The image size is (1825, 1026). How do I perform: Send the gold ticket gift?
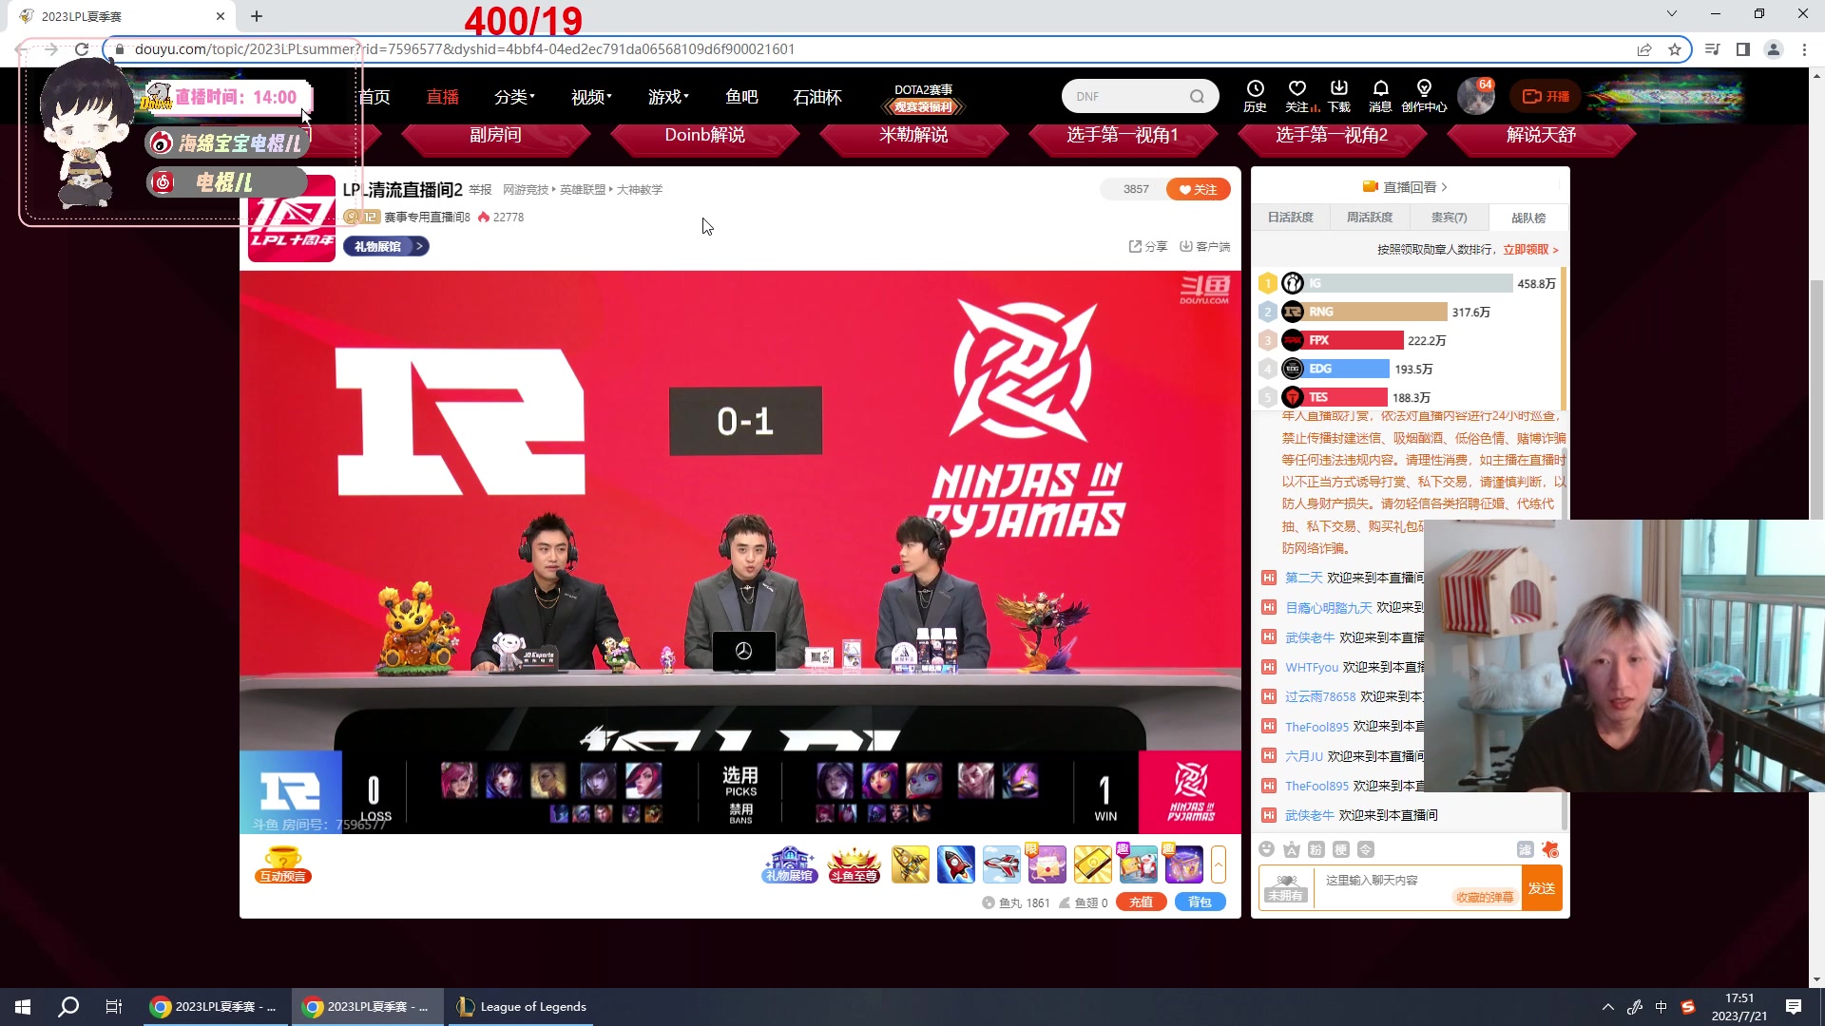pyautogui.click(x=1092, y=864)
